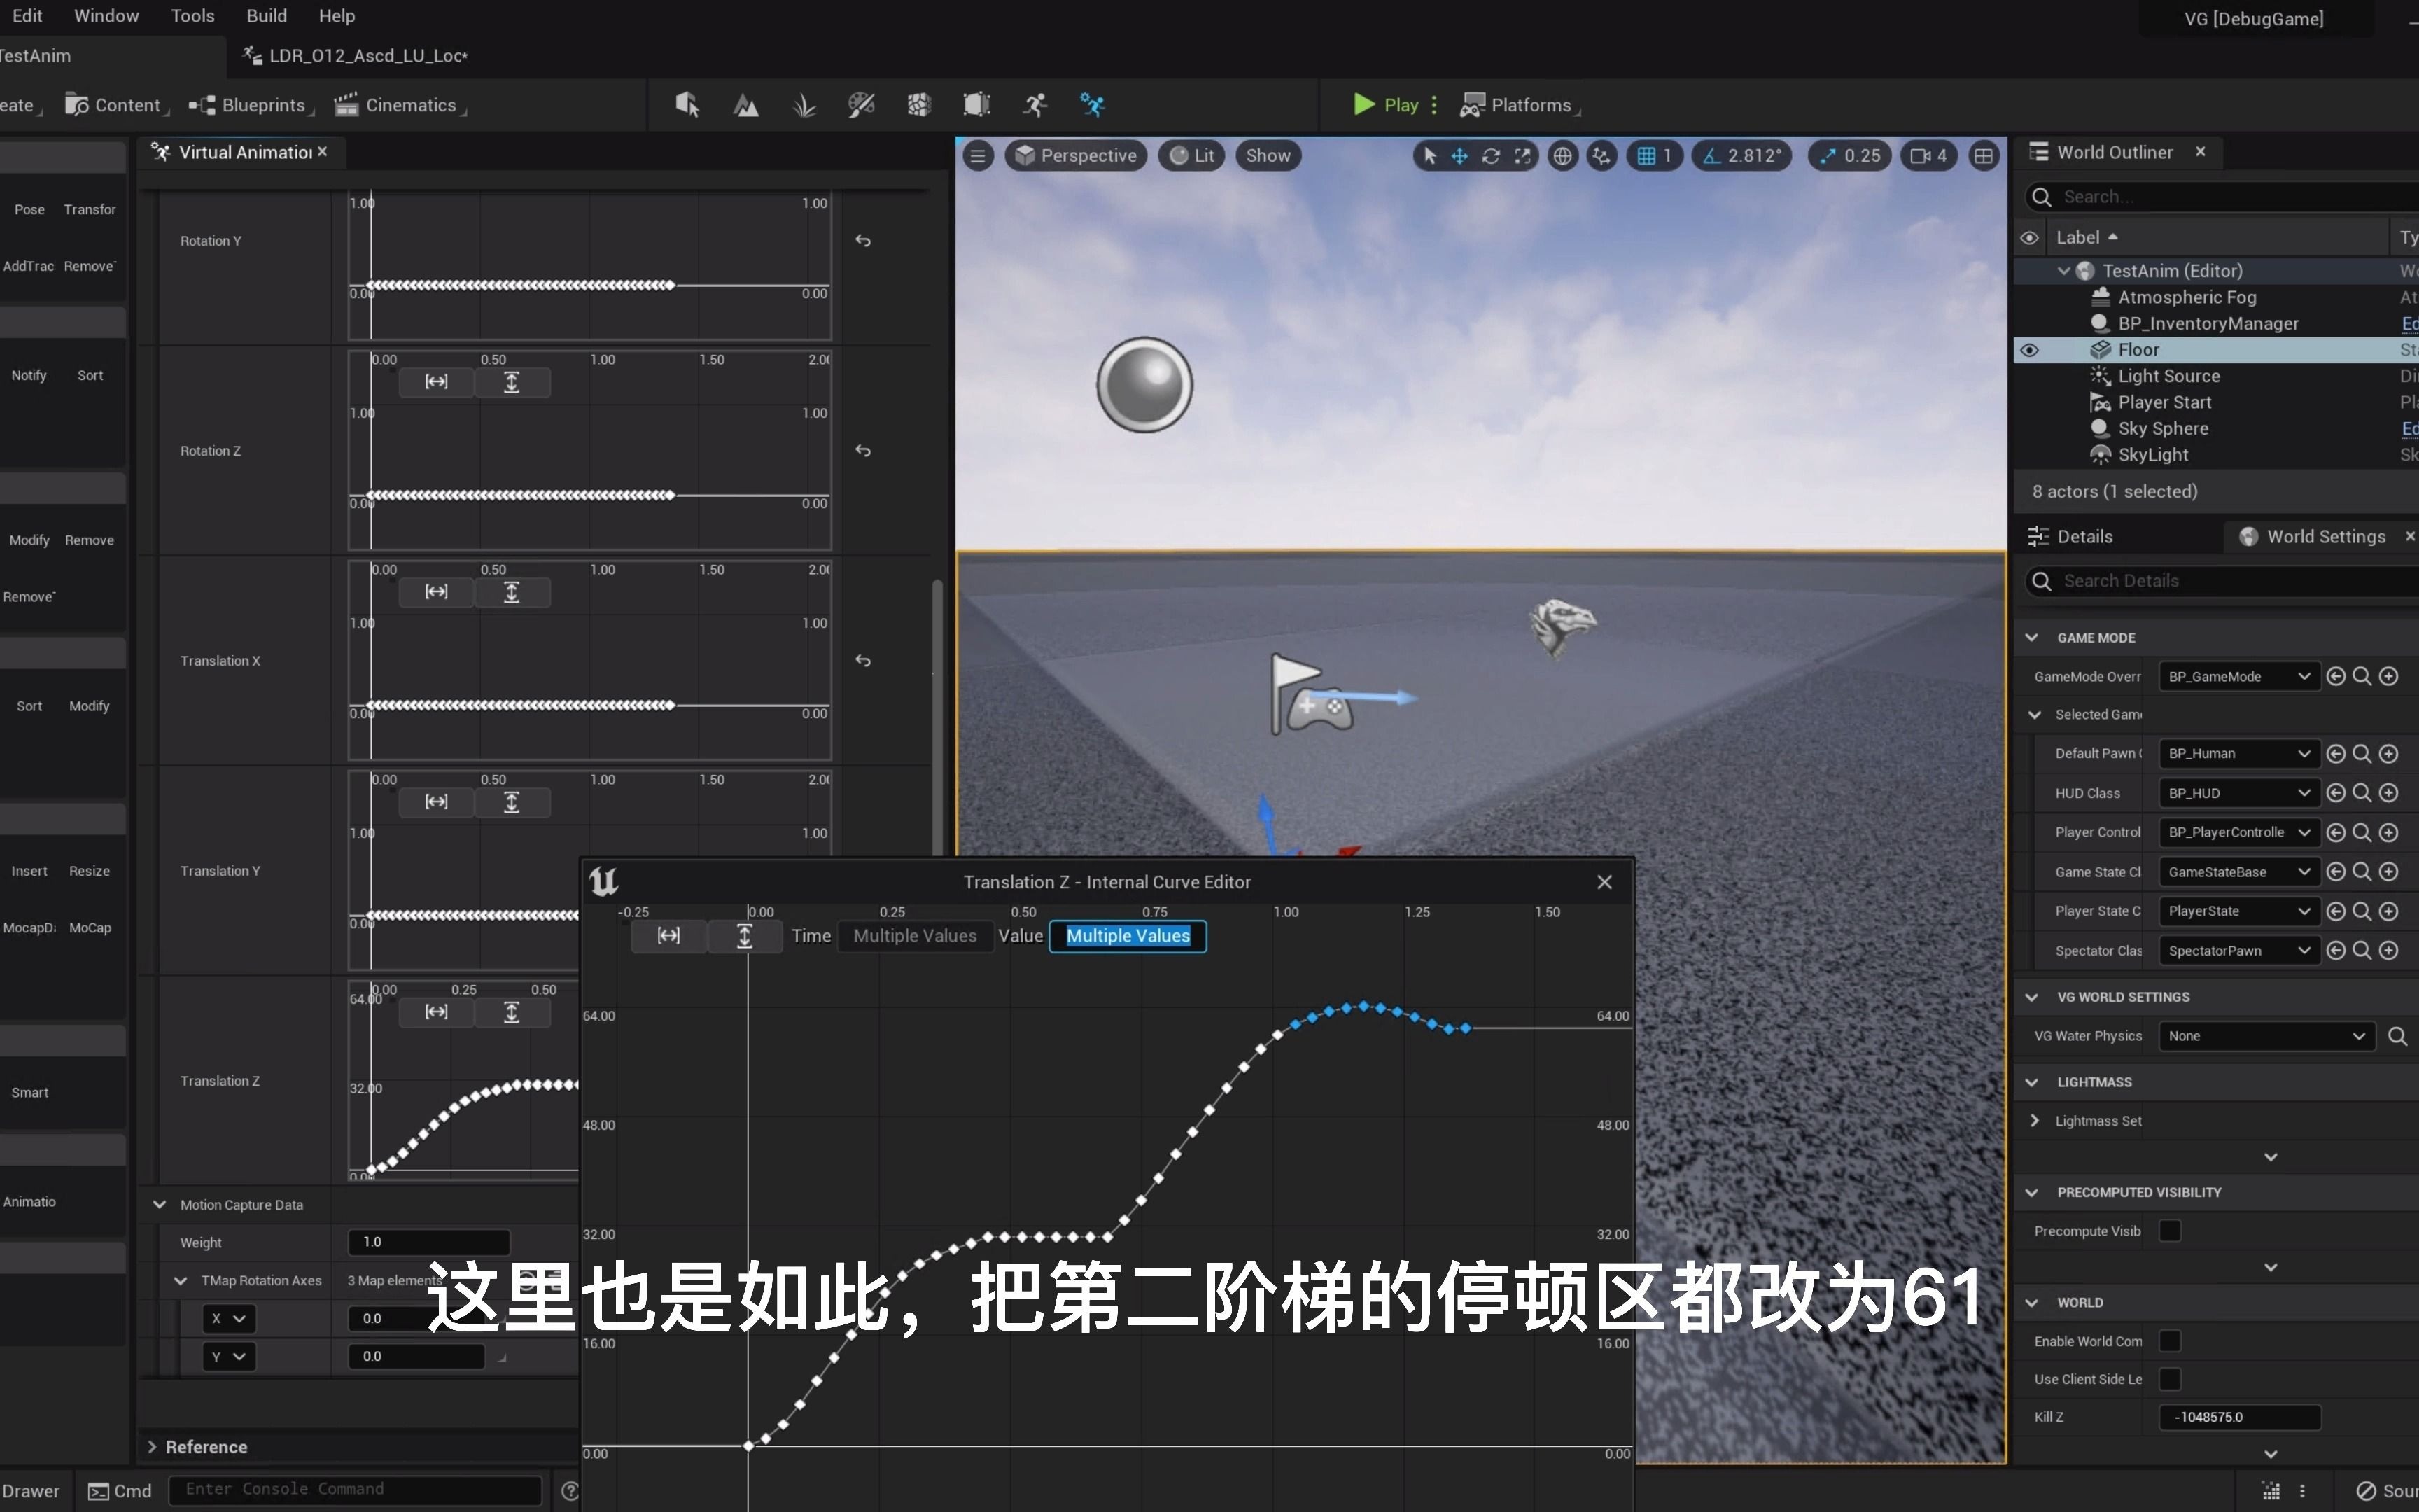Collapse the Motion Capture Data section
2419x1512 pixels.
pos(159,1205)
